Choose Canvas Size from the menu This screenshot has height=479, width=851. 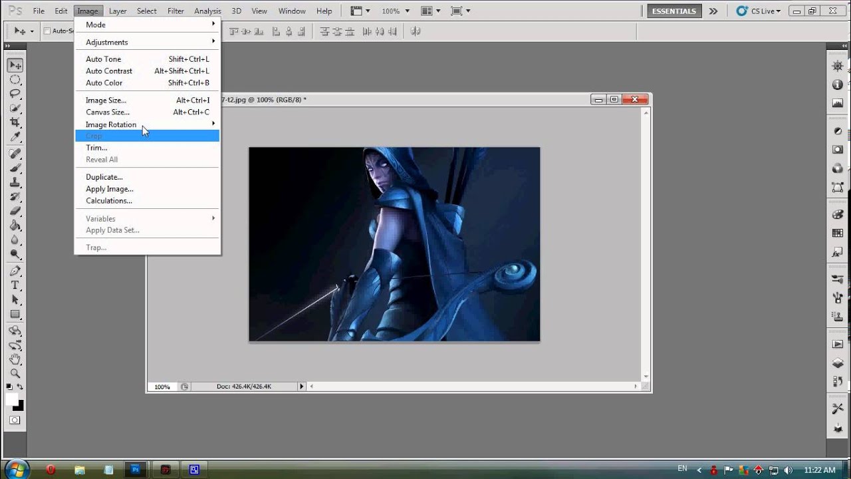(x=147, y=112)
